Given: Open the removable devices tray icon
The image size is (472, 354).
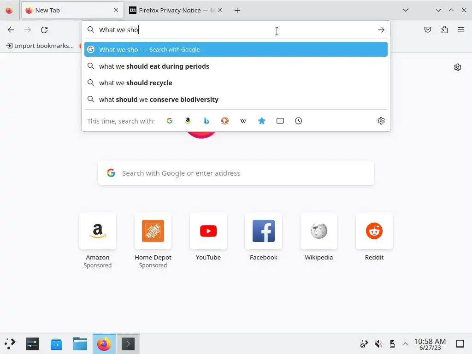Looking at the screenshot, I should click(x=392, y=344).
